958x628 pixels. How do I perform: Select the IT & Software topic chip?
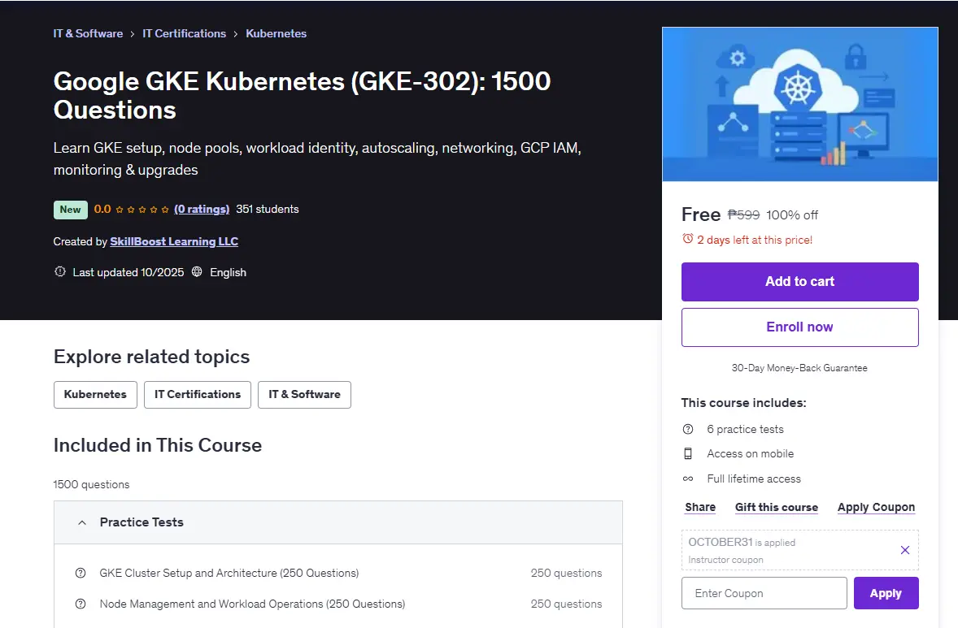coord(304,394)
